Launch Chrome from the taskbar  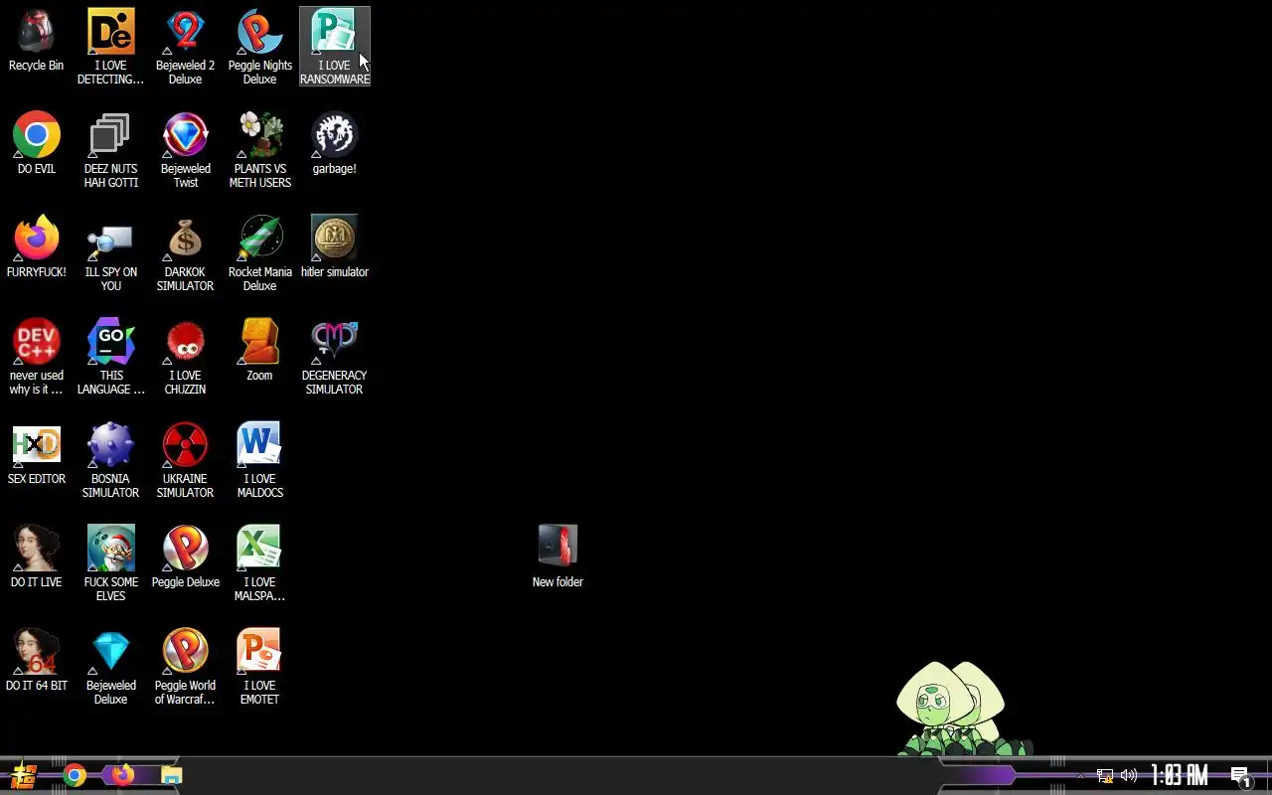coord(75,775)
